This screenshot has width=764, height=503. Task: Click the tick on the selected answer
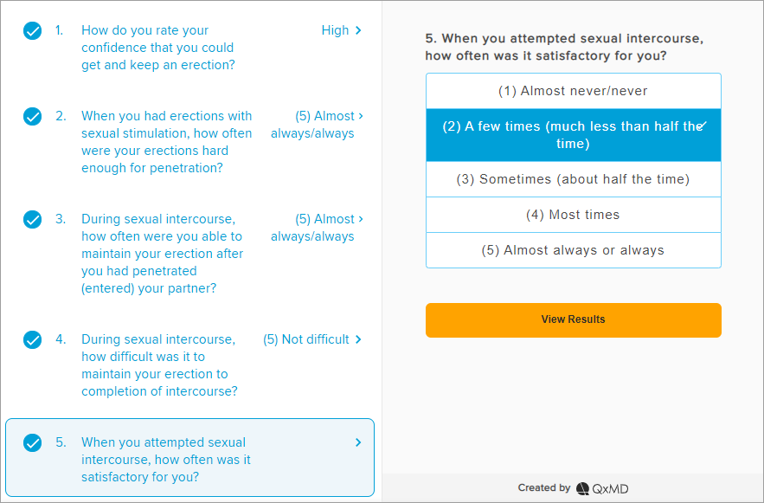702,126
